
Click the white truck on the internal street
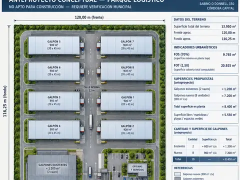[90, 121]
